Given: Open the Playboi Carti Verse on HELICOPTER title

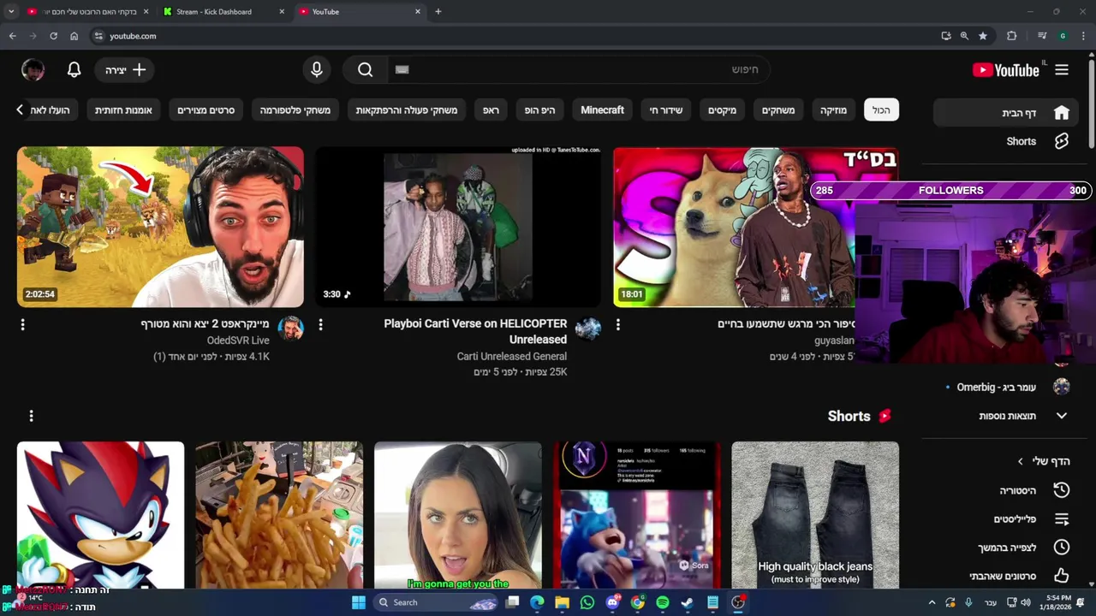Looking at the screenshot, I should click(475, 331).
